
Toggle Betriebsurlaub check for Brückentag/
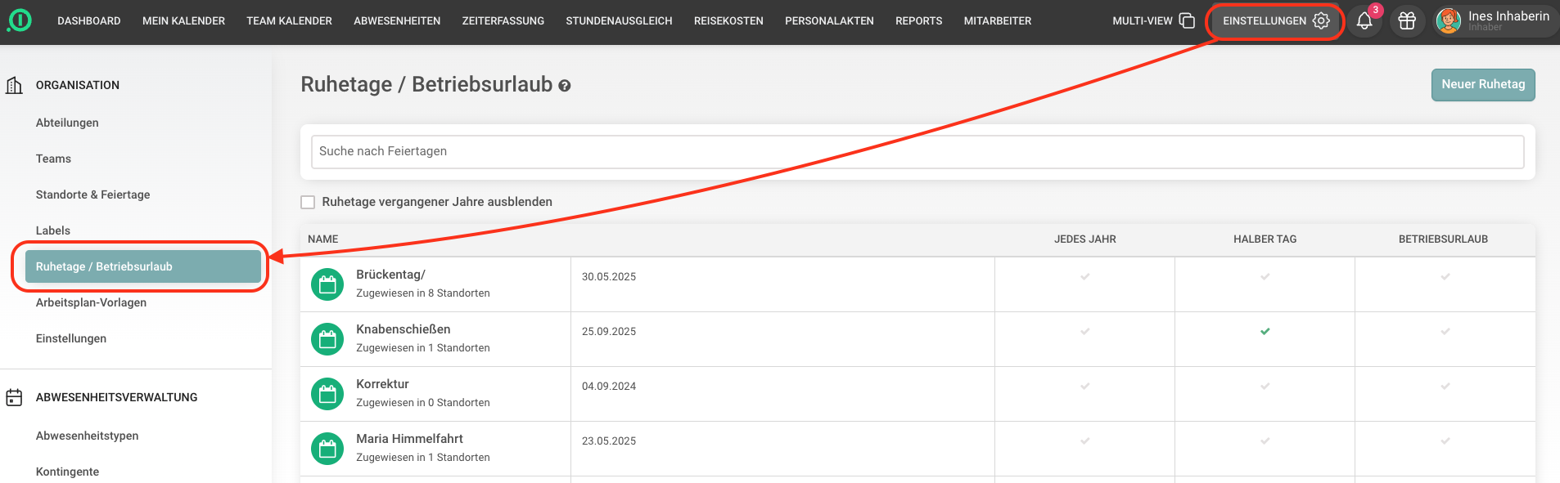point(1445,276)
